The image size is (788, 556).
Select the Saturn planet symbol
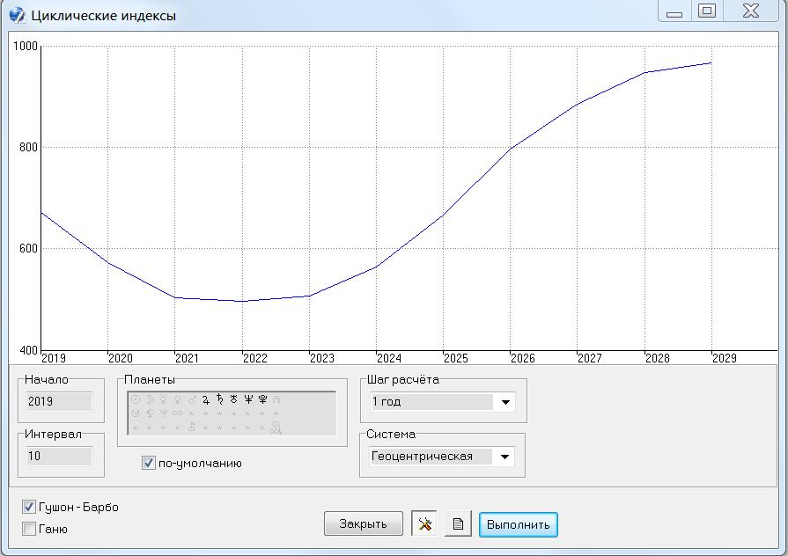[220, 399]
